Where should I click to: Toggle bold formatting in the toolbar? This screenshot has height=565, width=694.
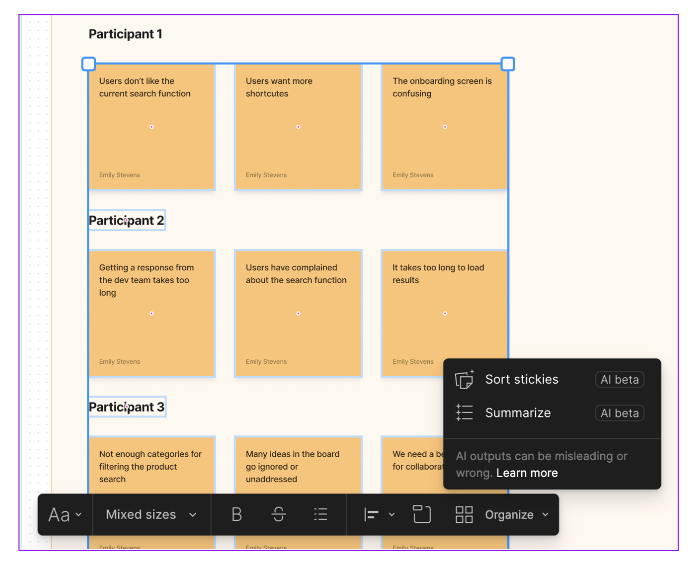coord(237,514)
